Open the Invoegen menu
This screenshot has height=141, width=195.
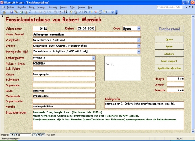[x=42, y=7]
